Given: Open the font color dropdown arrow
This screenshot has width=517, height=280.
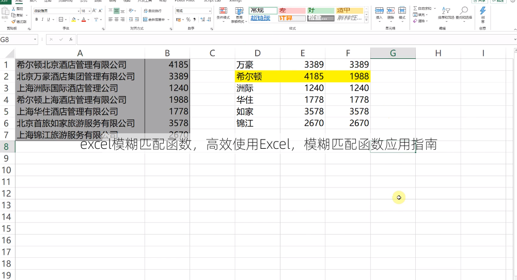Looking at the screenshot, I should pos(88,20).
